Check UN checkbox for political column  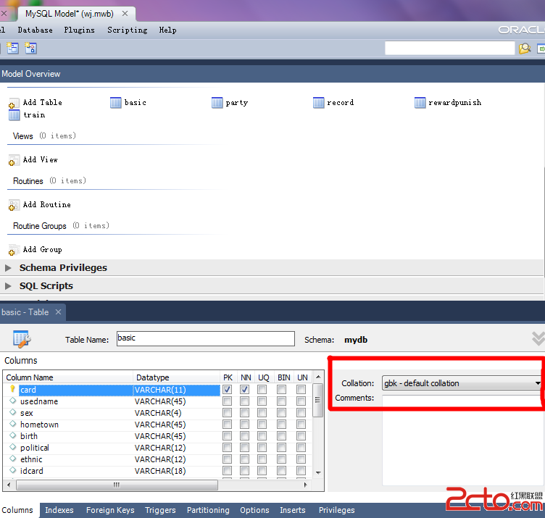(x=301, y=448)
